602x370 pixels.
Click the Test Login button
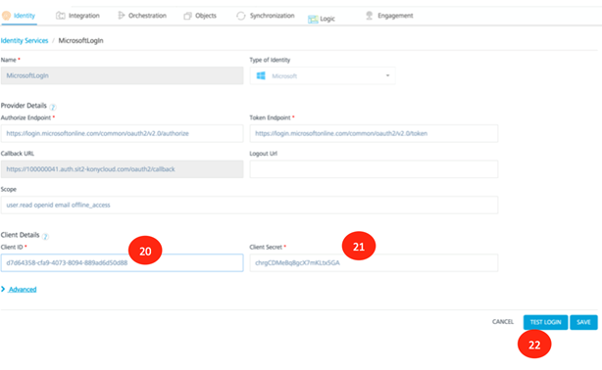click(545, 322)
